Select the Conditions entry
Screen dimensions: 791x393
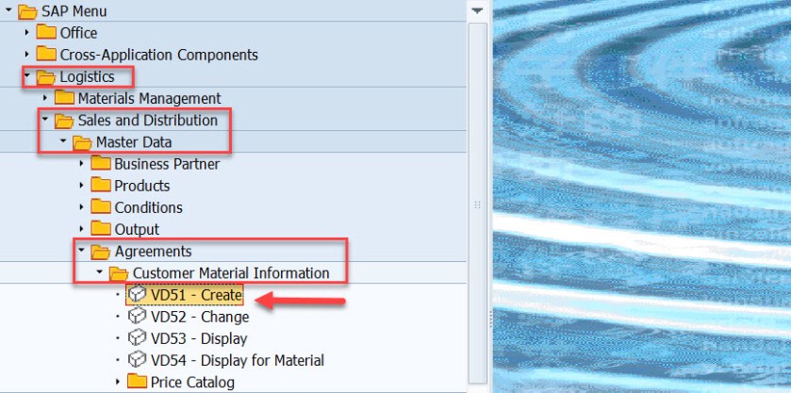pyautogui.click(x=148, y=207)
